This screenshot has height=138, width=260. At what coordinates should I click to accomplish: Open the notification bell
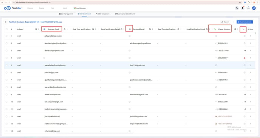pyautogui.click(x=242, y=8)
